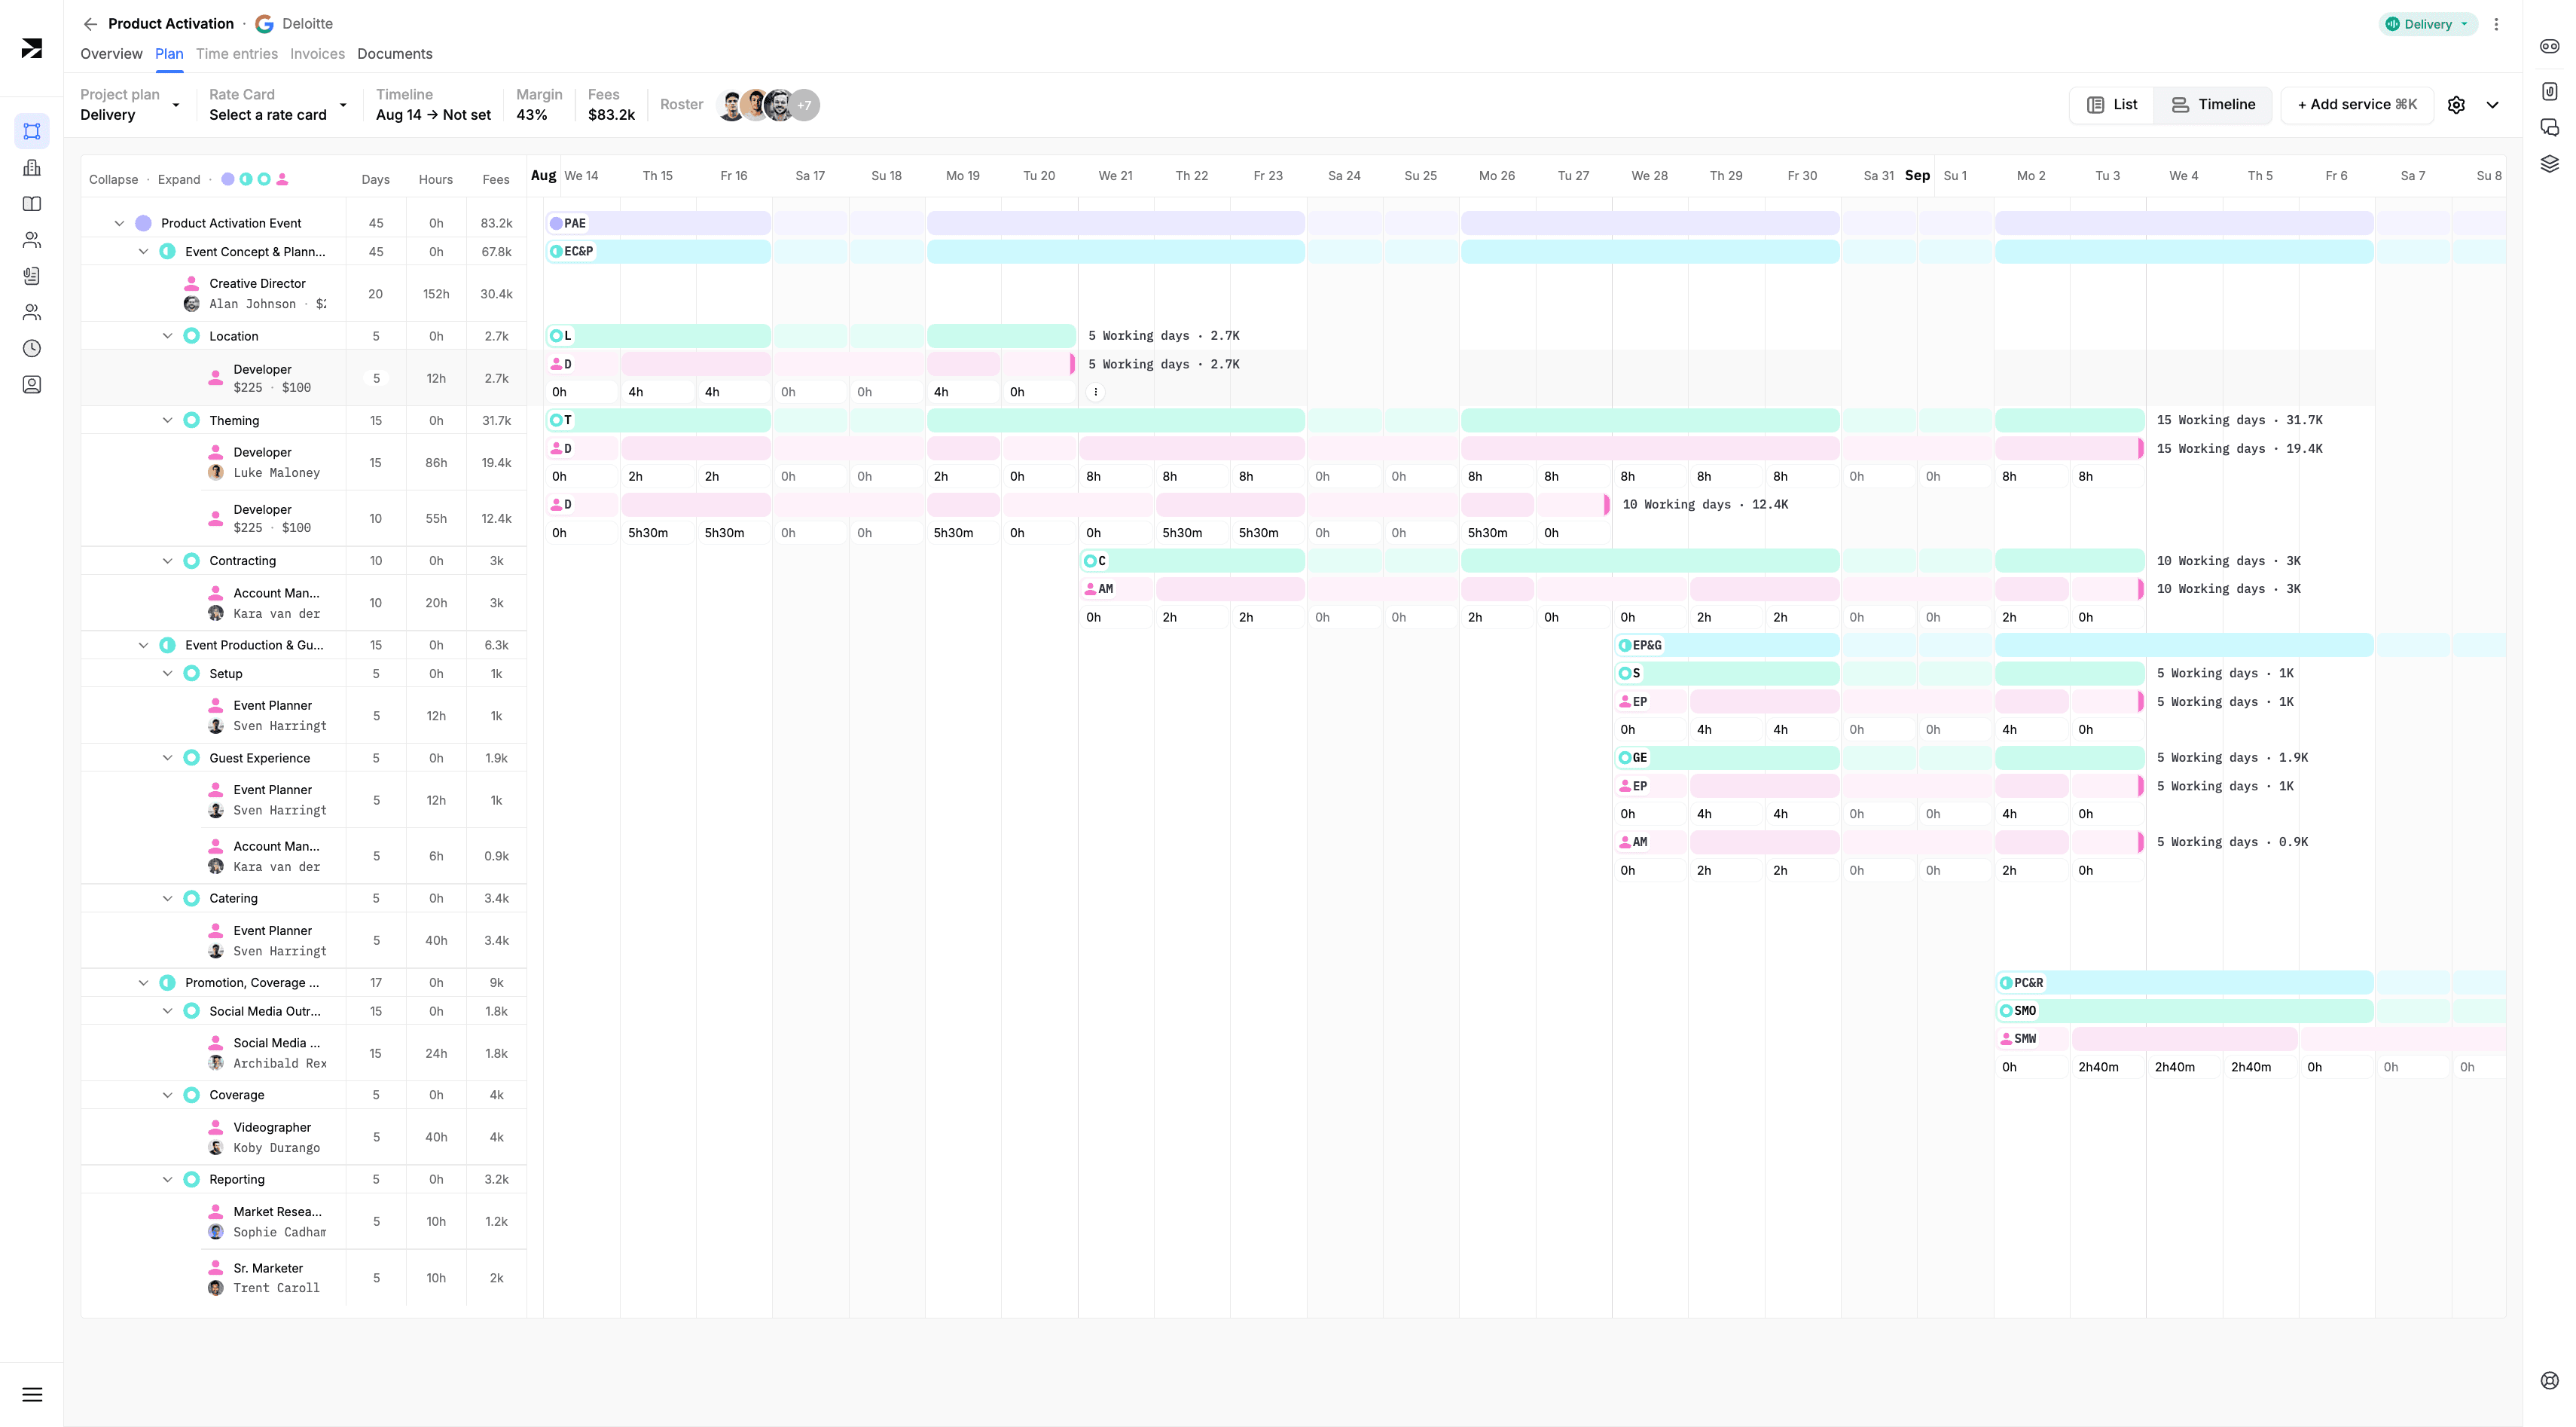Open the Documents tab
Screen dimensions: 2576x1427
pos(395,54)
